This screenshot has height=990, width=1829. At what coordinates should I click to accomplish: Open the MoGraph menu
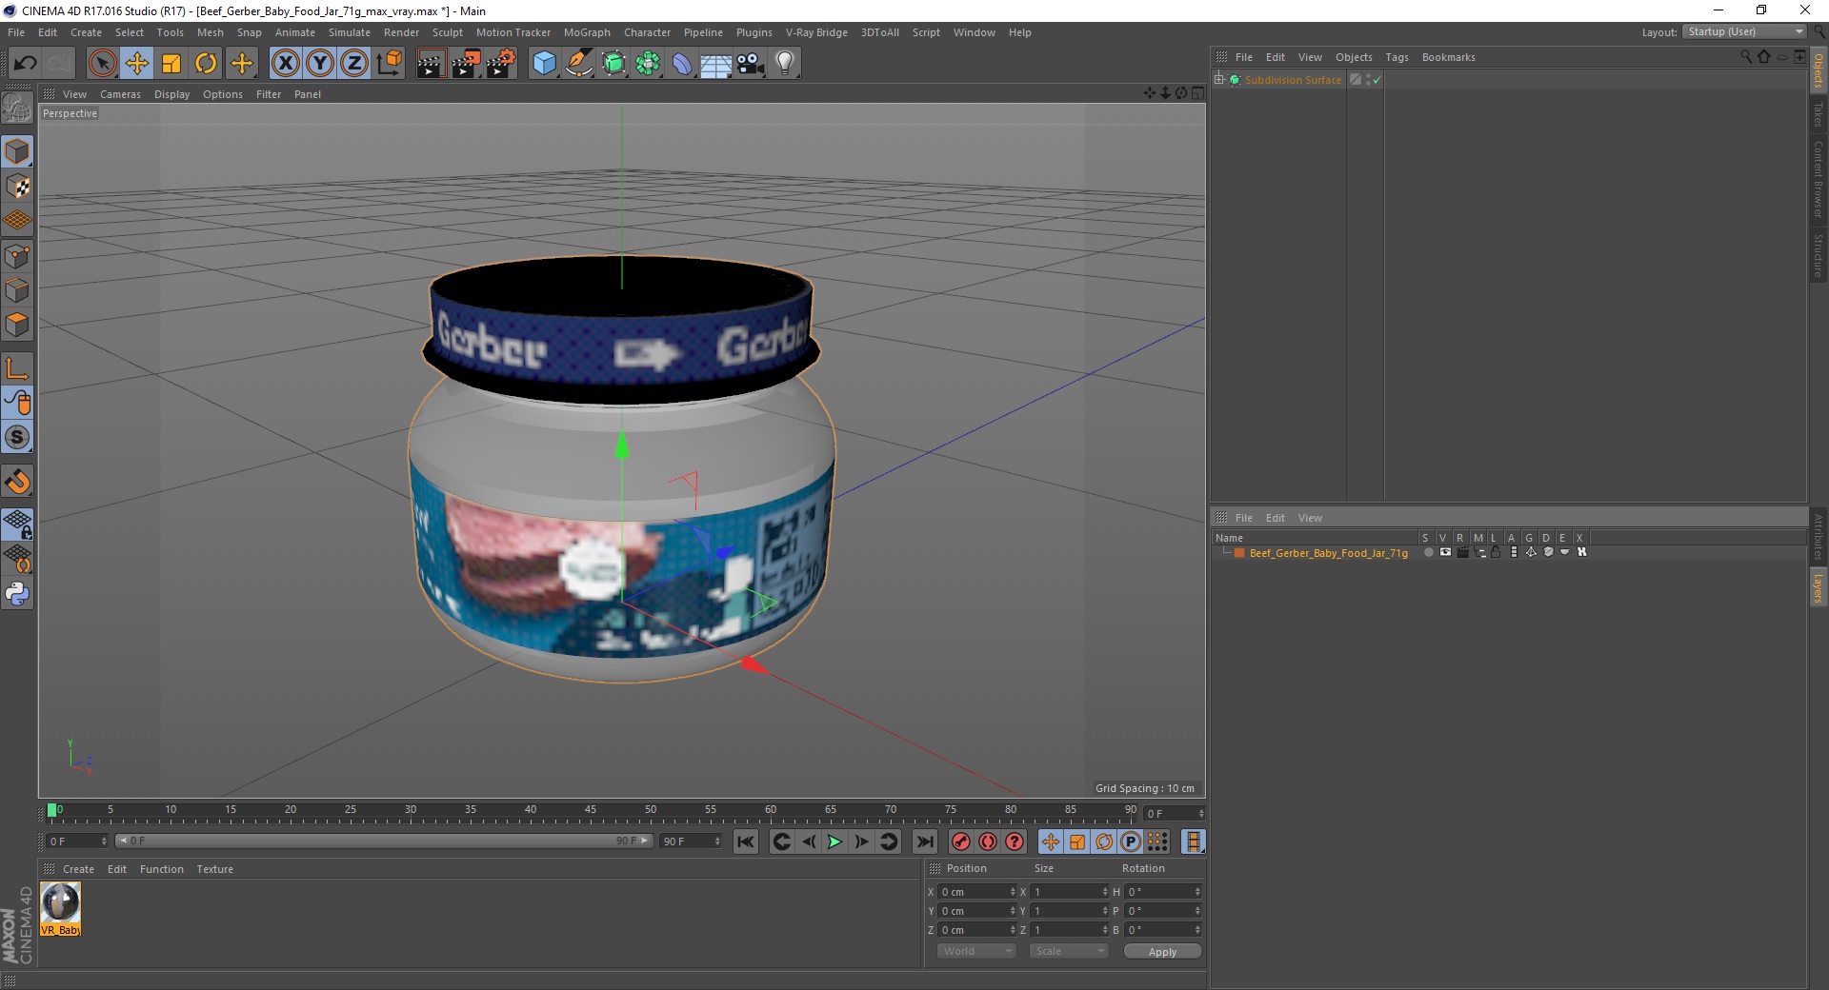pyautogui.click(x=587, y=32)
